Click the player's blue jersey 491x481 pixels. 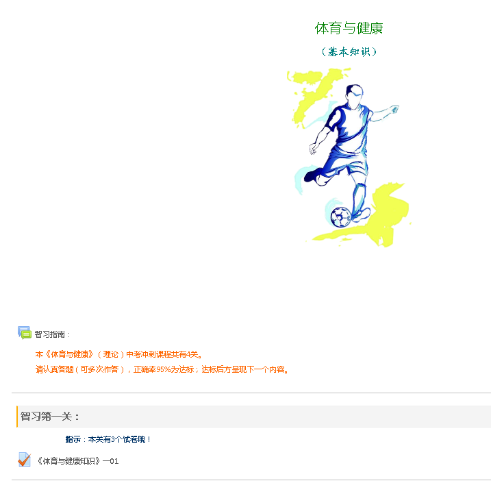point(350,127)
